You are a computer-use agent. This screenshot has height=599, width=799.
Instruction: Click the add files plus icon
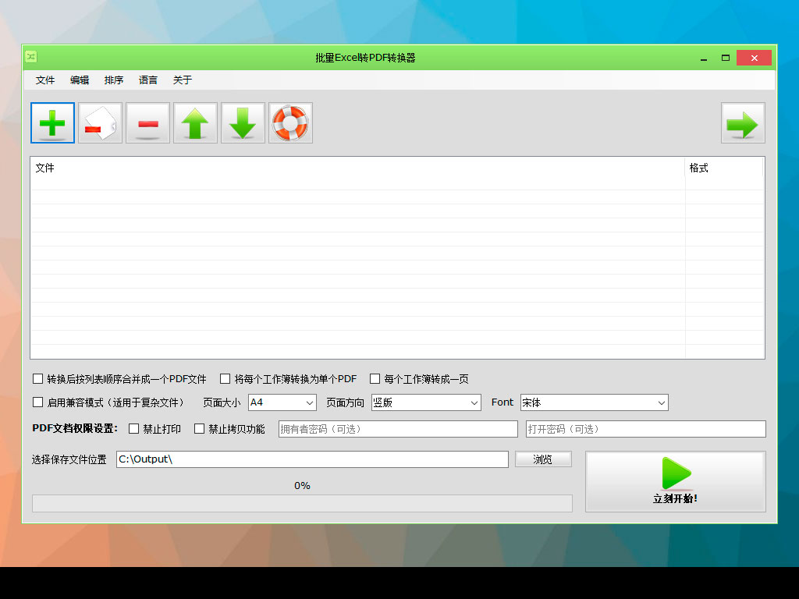(x=51, y=122)
